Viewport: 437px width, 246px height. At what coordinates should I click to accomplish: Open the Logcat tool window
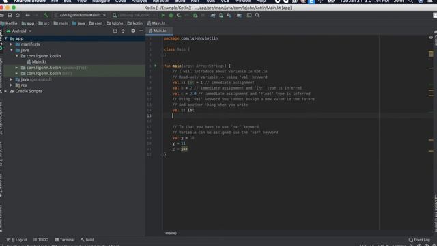click(x=17, y=240)
